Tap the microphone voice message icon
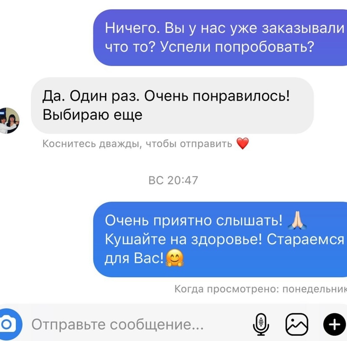The width and height of the screenshot is (347, 341). (x=261, y=324)
